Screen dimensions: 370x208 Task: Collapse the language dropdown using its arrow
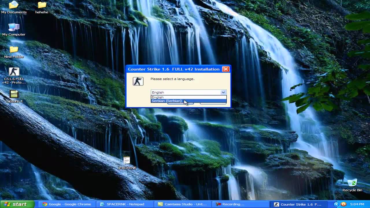(x=223, y=92)
